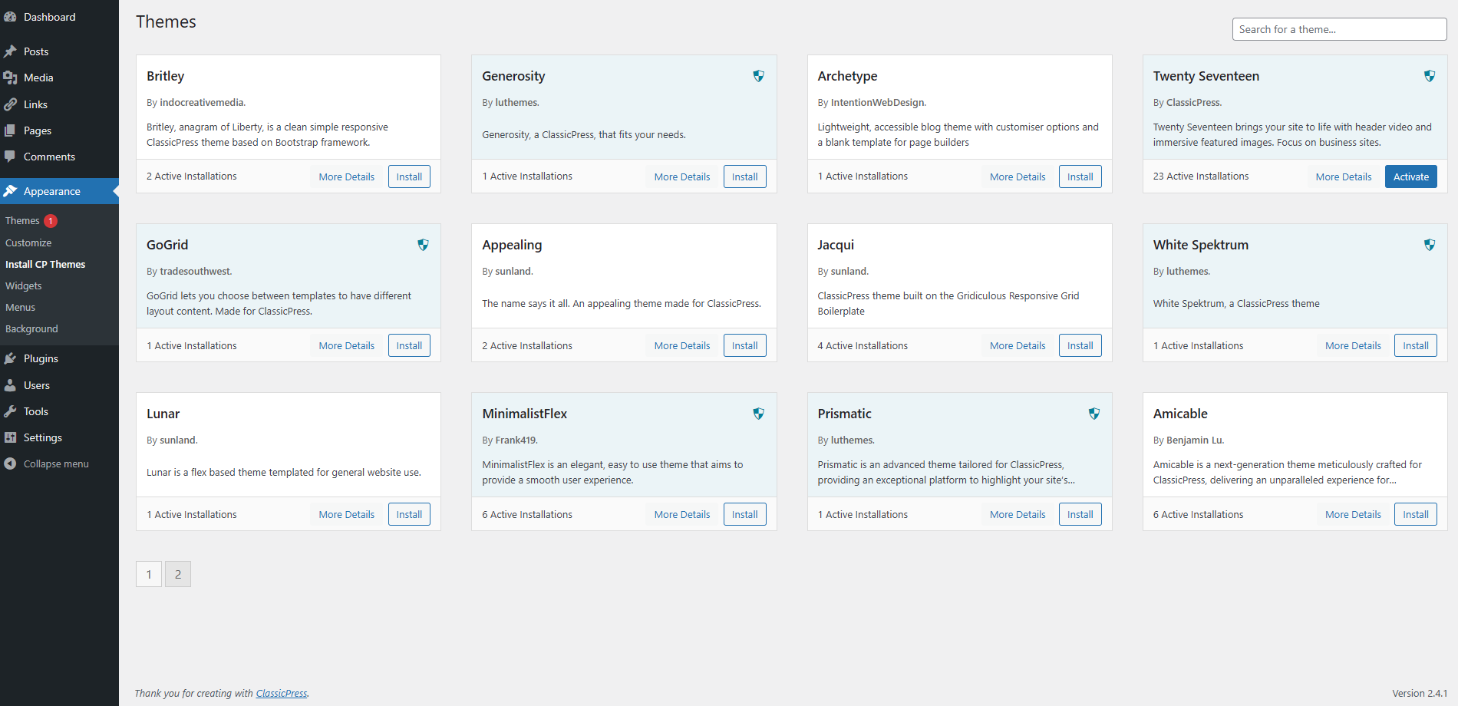Install the Britley theme
The height and width of the screenshot is (706, 1458).
click(x=409, y=176)
